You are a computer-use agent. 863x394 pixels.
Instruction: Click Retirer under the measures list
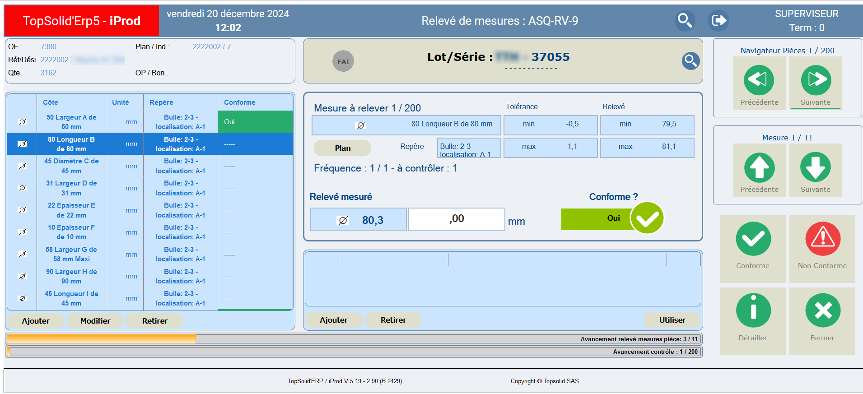click(x=155, y=321)
